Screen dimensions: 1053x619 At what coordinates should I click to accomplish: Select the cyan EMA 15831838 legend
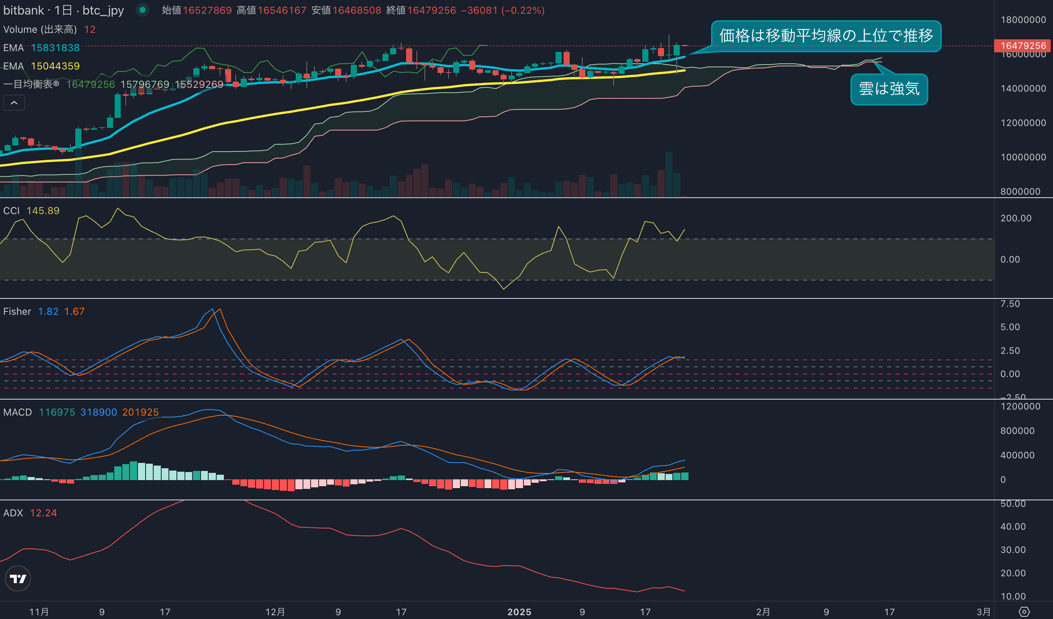click(x=41, y=48)
